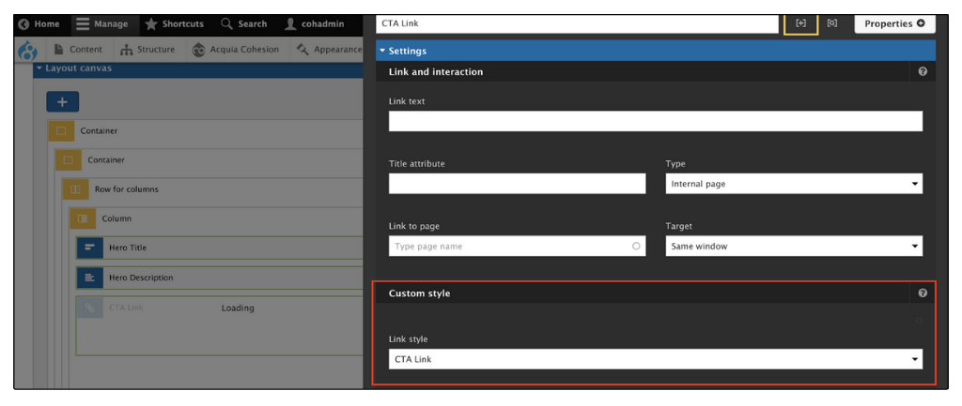This screenshot has width=962, height=406.
Task: Open Search in the admin toolbar
Action: tap(244, 23)
